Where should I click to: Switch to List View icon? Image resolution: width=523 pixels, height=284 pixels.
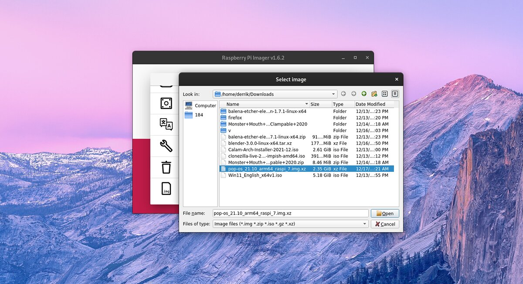[385, 94]
